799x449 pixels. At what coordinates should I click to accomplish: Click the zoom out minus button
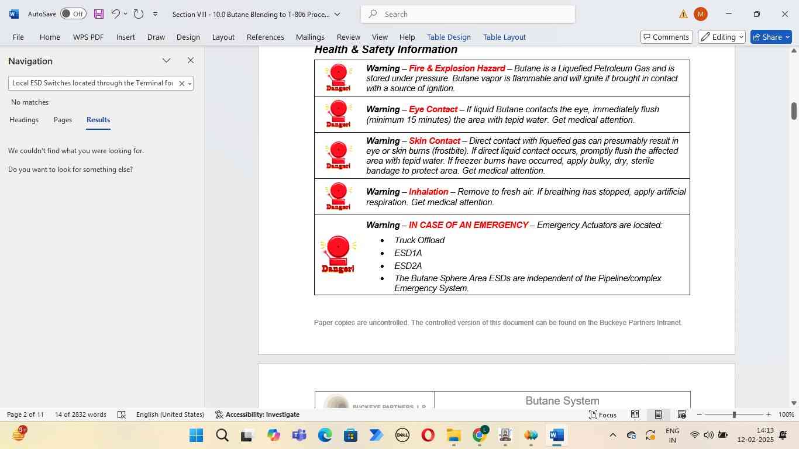point(699,415)
